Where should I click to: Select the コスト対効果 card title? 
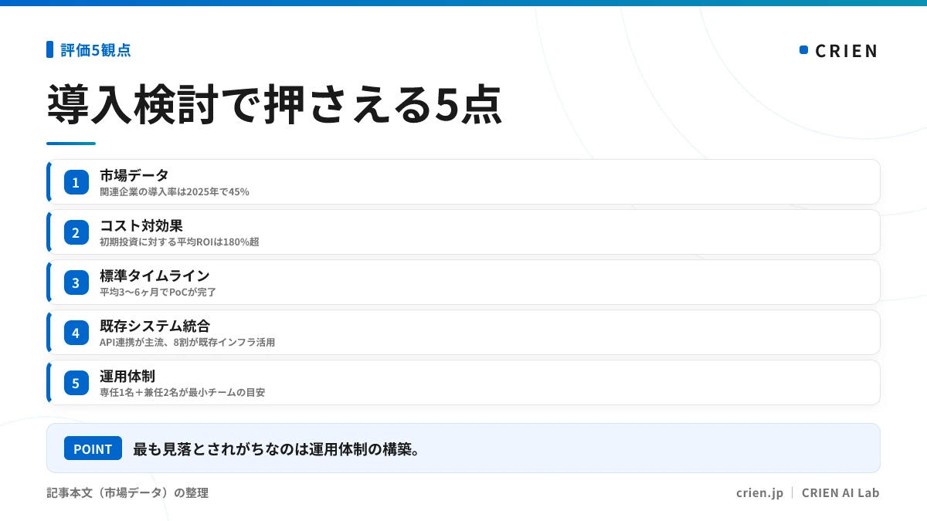(x=141, y=225)
